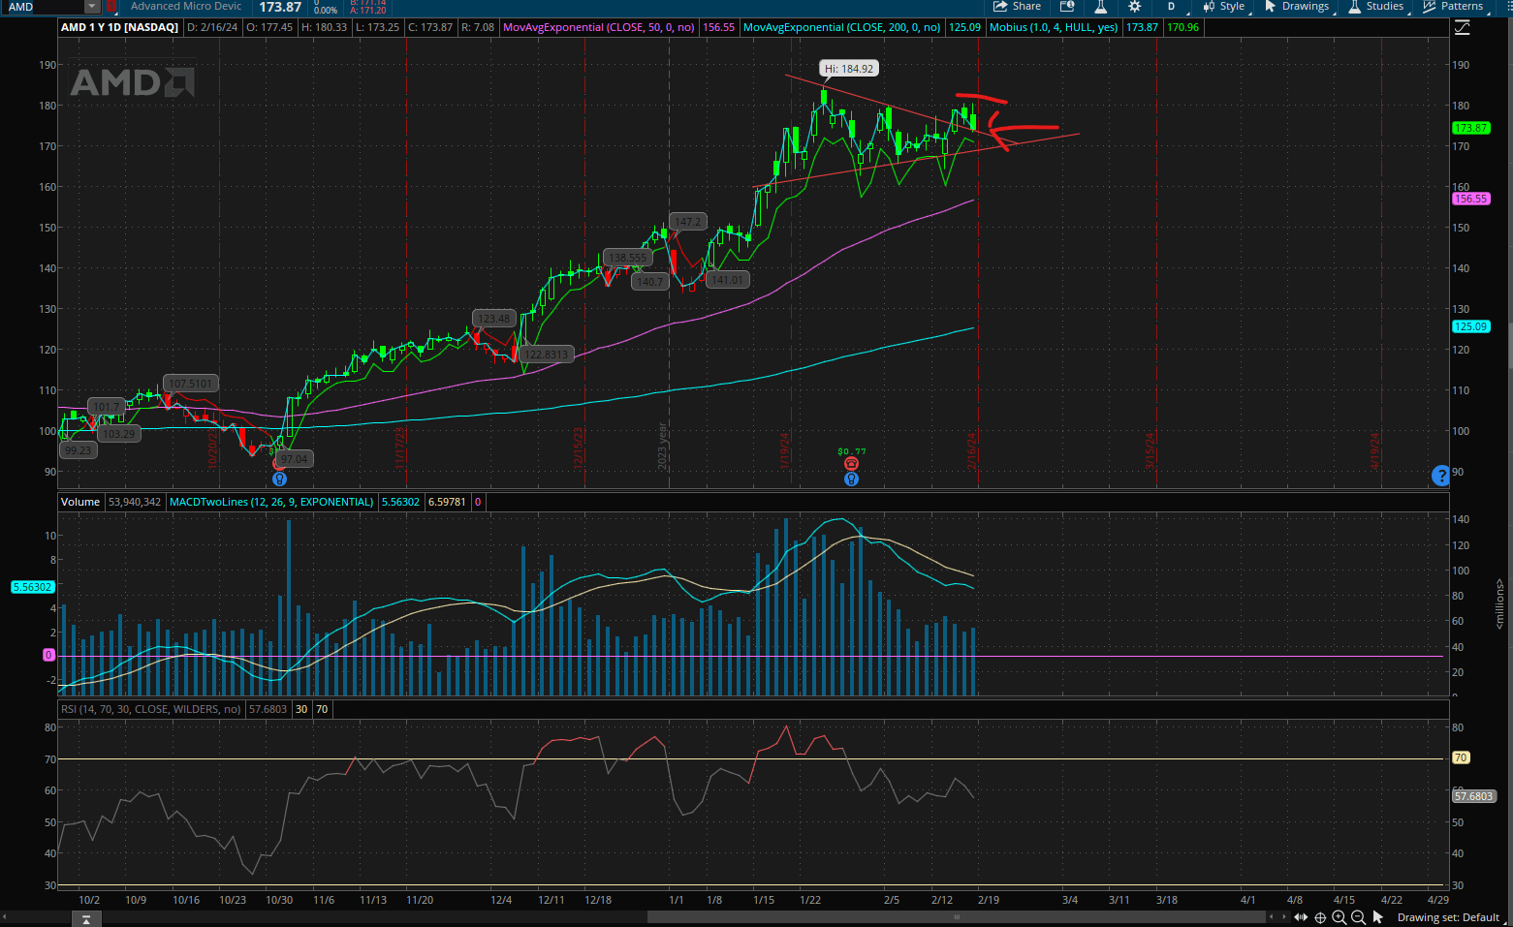This screenshot has height=927, width=1513.
Task: Click the magenta 156.55 price axis tag
Action: 1470,199
